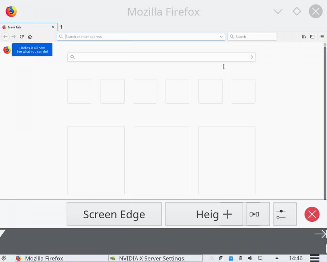This screenshot has height=262, width=327.
Task: Click the volume speaker tray icon
Action: pos(250,258)
